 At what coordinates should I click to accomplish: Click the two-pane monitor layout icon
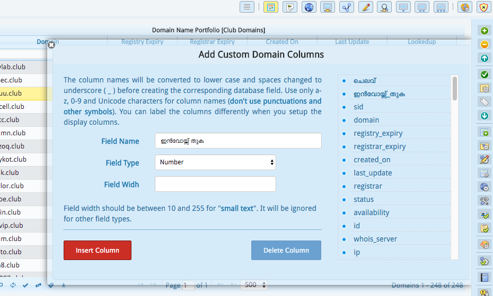pos(422,7)
